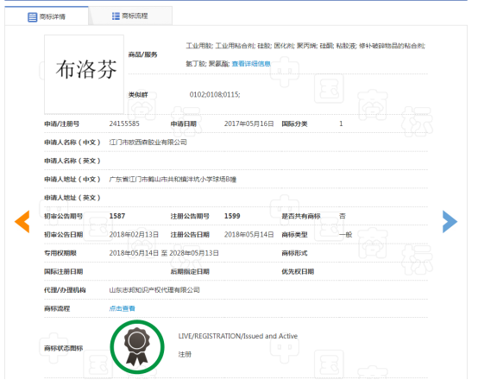
Task: Open 查看详细信息 link for goods
Action: click(x=251, y=64)
